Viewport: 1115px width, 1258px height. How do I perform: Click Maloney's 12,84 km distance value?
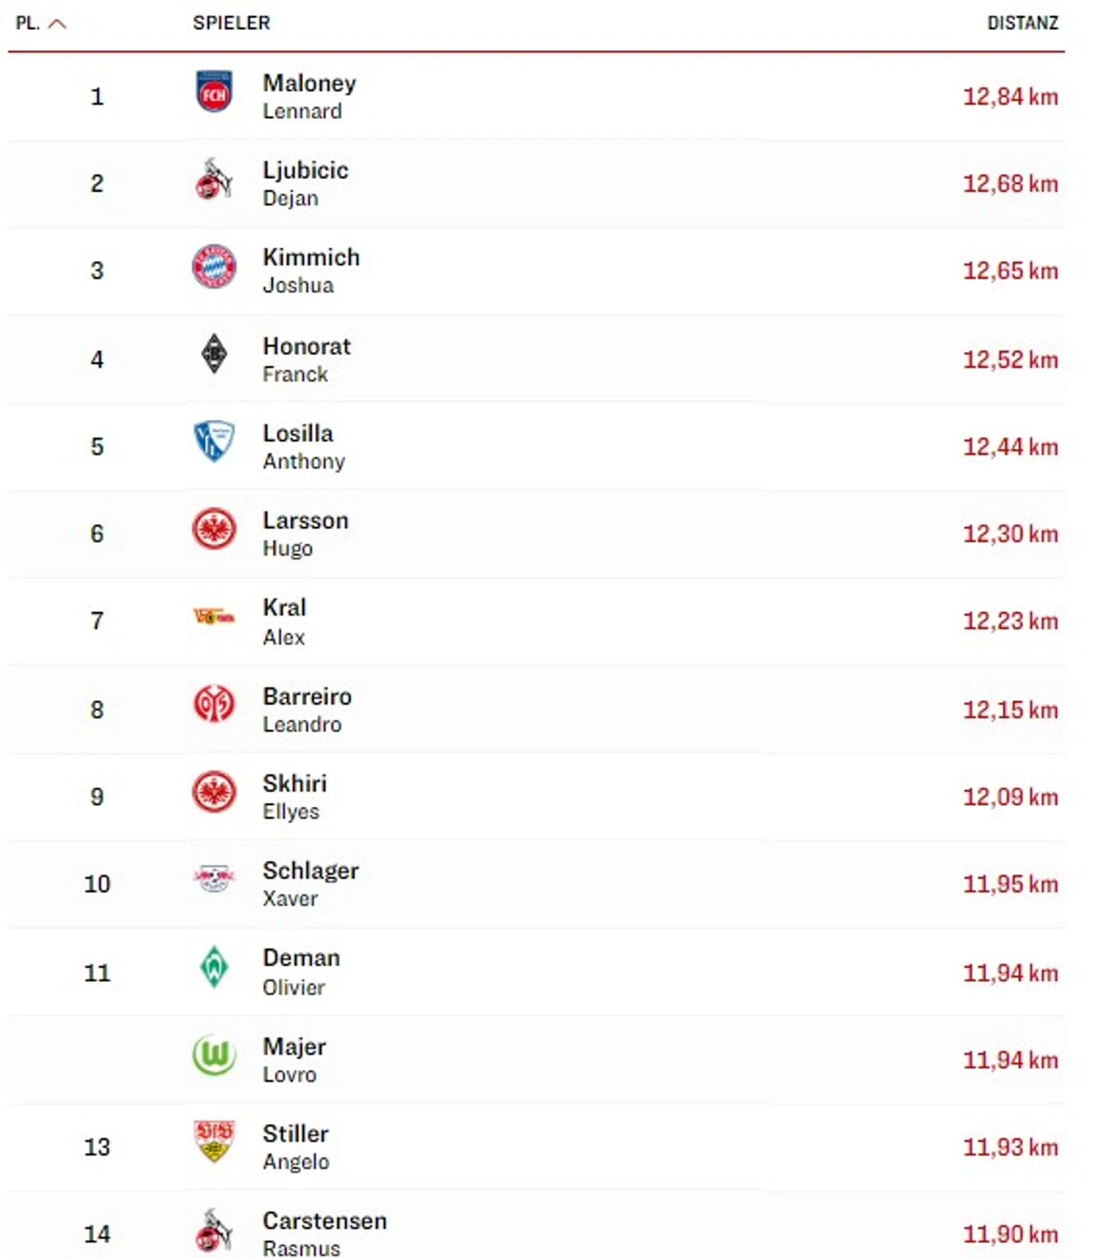[1010, 97]
